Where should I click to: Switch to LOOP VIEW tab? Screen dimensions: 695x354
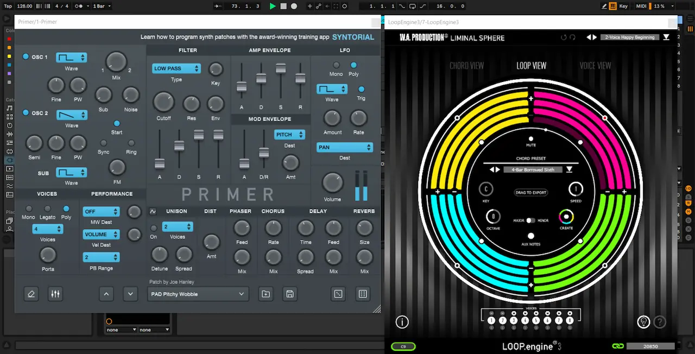tap(531, 66)
